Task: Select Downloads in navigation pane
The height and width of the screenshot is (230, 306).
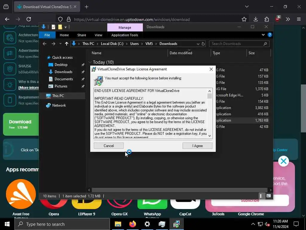Action: [63, 72]
